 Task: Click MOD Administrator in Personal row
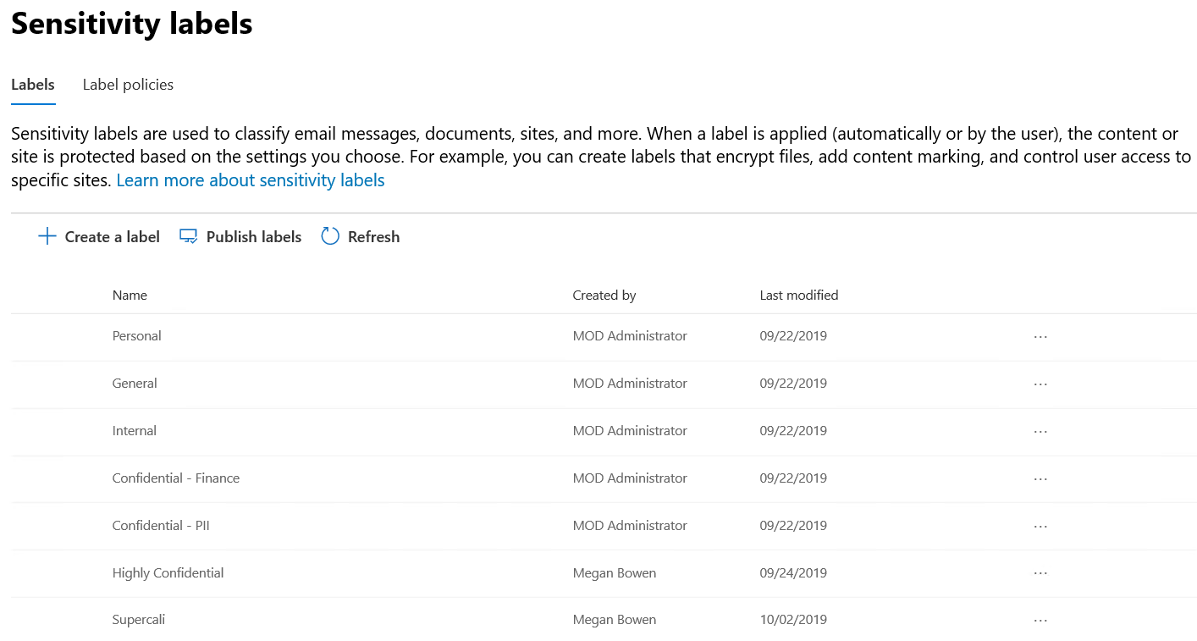click(x=630, y=336)
